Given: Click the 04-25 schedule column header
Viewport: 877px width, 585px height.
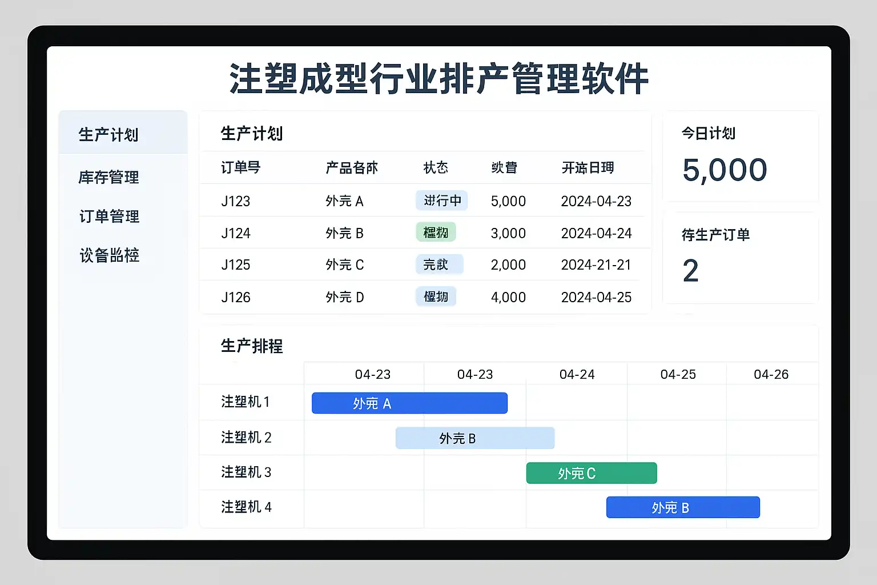Looking at the screenshot, I should tap(678, 374).
